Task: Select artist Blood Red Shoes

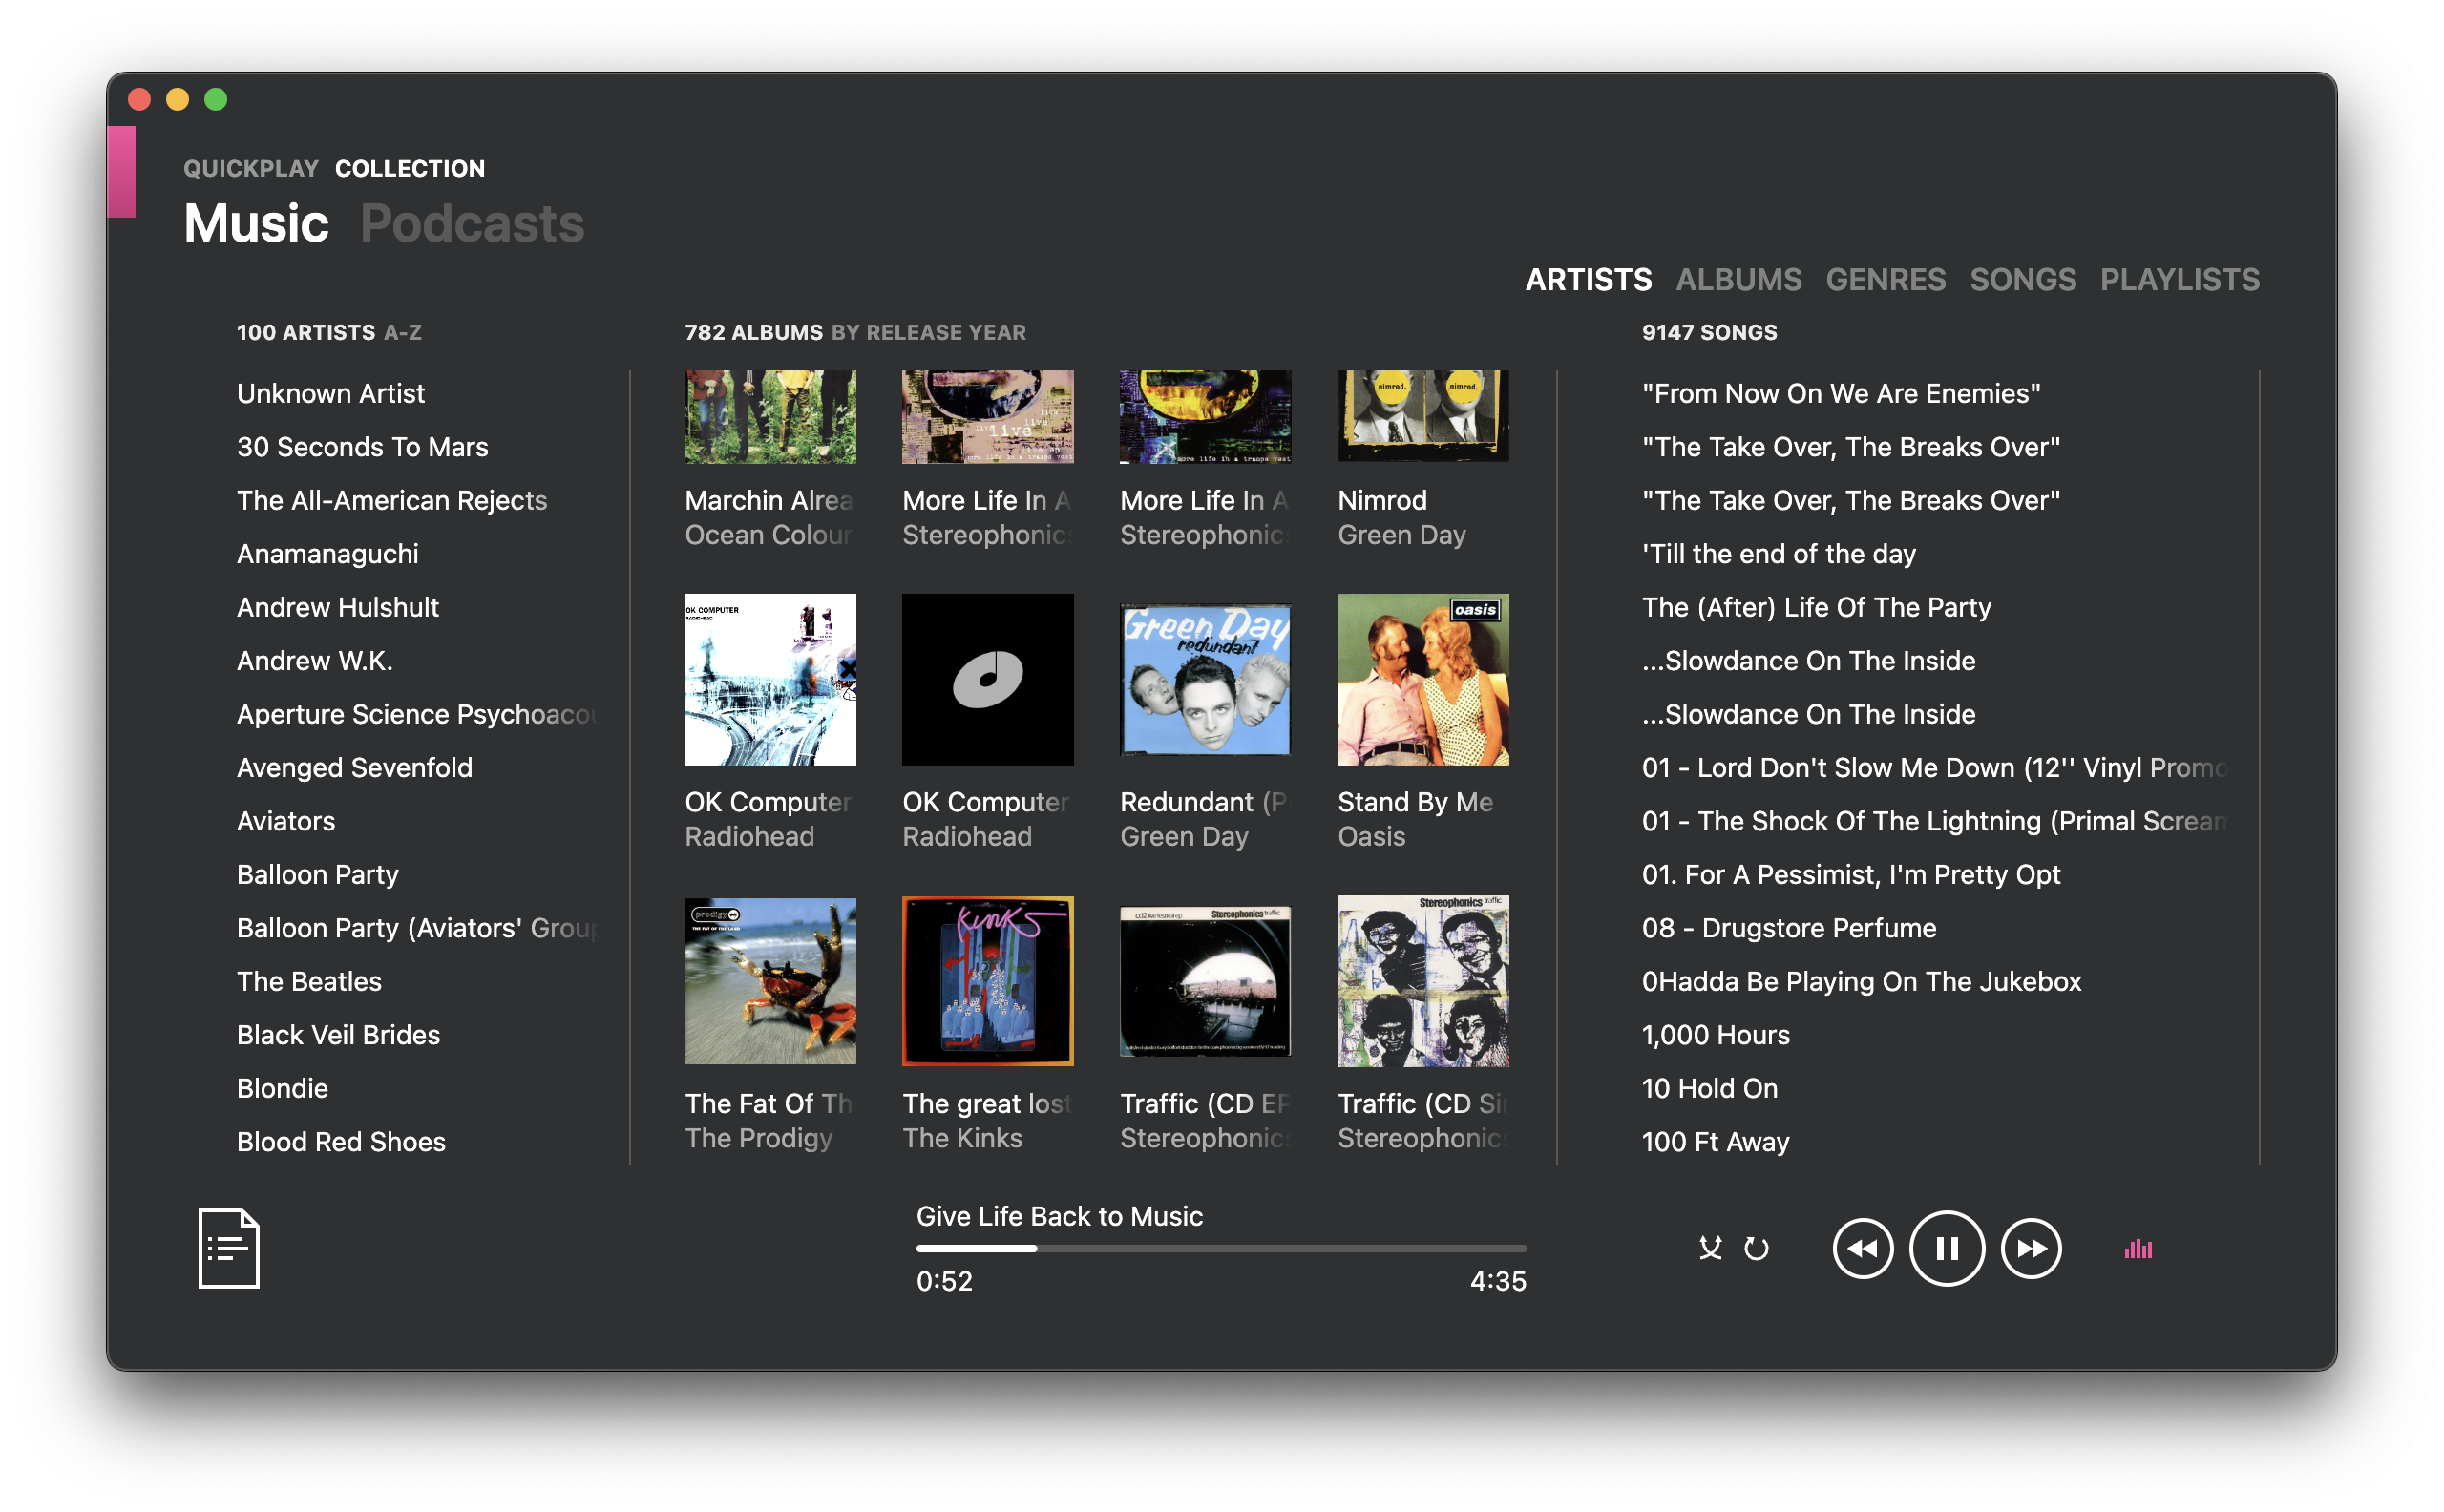Action: click(x=341, y=1142)
